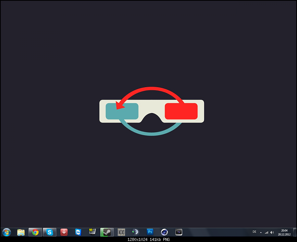This screenshot has height=242, width=297.
Task: Open the network signal tray icon
Action: coord(266,232)
